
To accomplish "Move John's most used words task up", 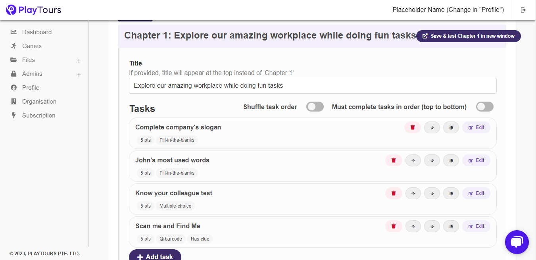I will [x=413, y=160].
